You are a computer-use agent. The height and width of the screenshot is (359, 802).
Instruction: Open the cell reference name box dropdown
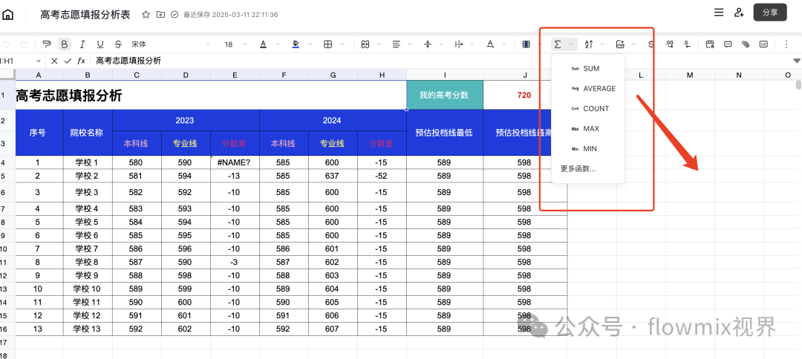(x=37, y=61)
